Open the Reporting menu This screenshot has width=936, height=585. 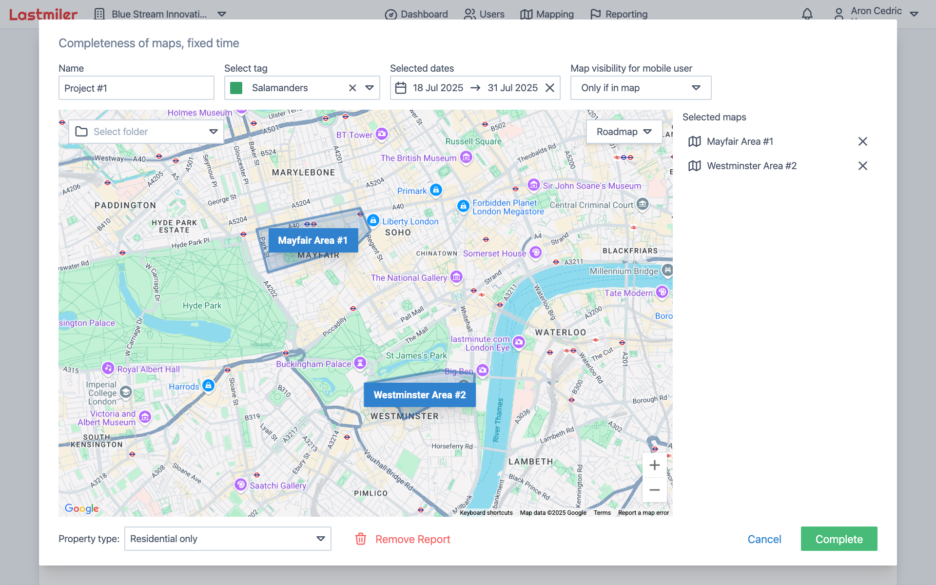[x=619, y=14]
